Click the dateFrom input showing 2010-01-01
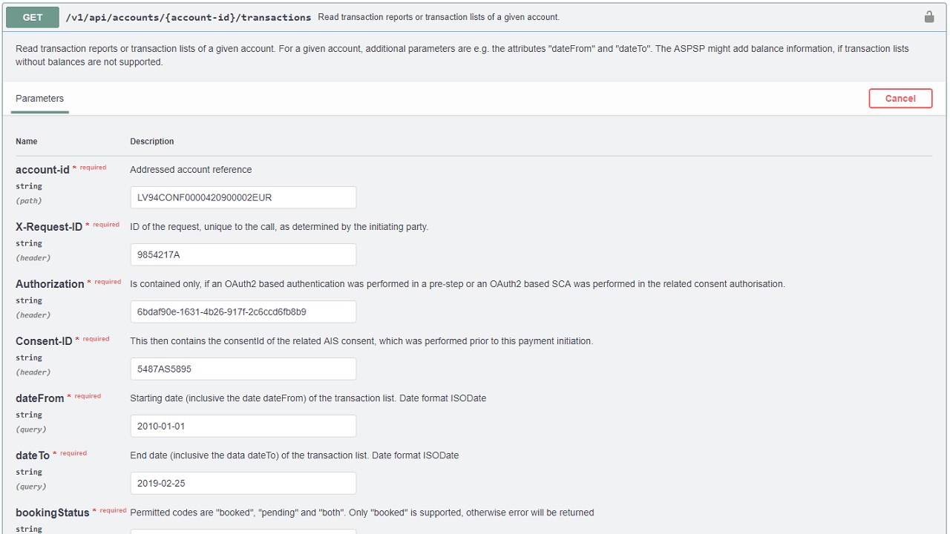The image size is (950, 534). [x=243, y=426]
